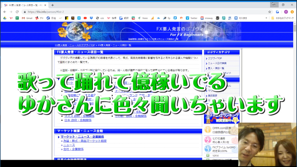Go back using the browser back arrow
This screenshot has width=297, height=167.
(x=5, y=12)
